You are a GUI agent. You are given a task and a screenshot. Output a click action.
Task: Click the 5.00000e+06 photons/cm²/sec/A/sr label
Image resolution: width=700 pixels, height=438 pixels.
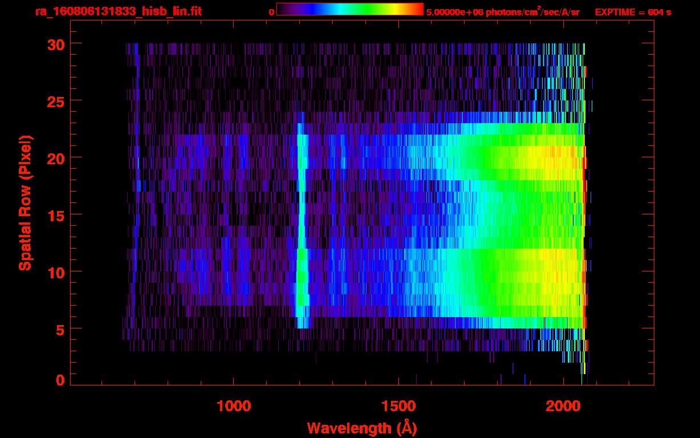[x=503, y=12]
